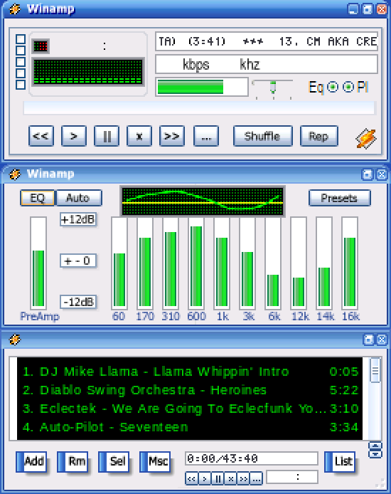The image size is (391, 494).
Task: Click the small pause button in the playlist window
Action: coord(218,478)
